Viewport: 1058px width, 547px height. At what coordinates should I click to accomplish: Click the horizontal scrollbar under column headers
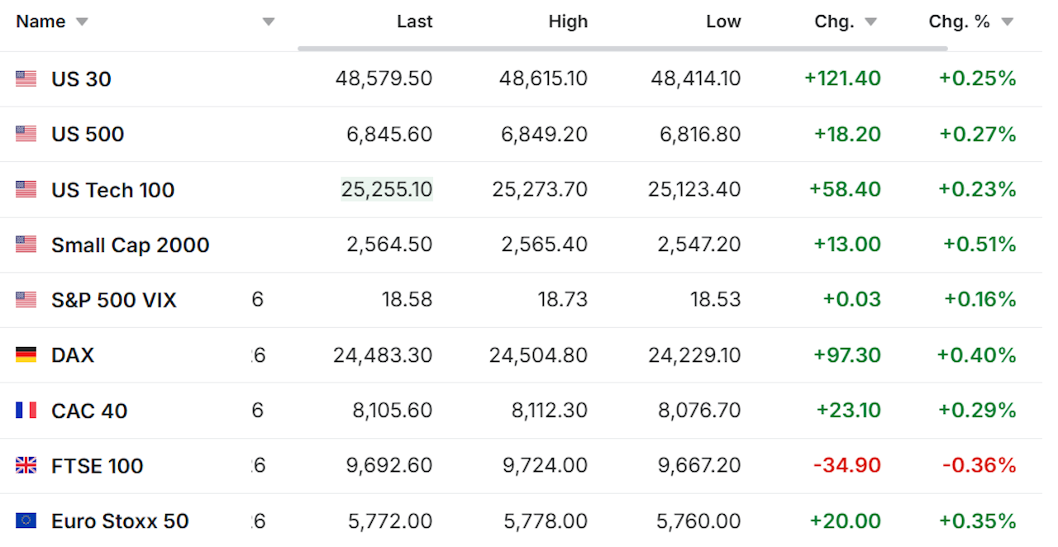pyautogui.click(x=622, y=49)
